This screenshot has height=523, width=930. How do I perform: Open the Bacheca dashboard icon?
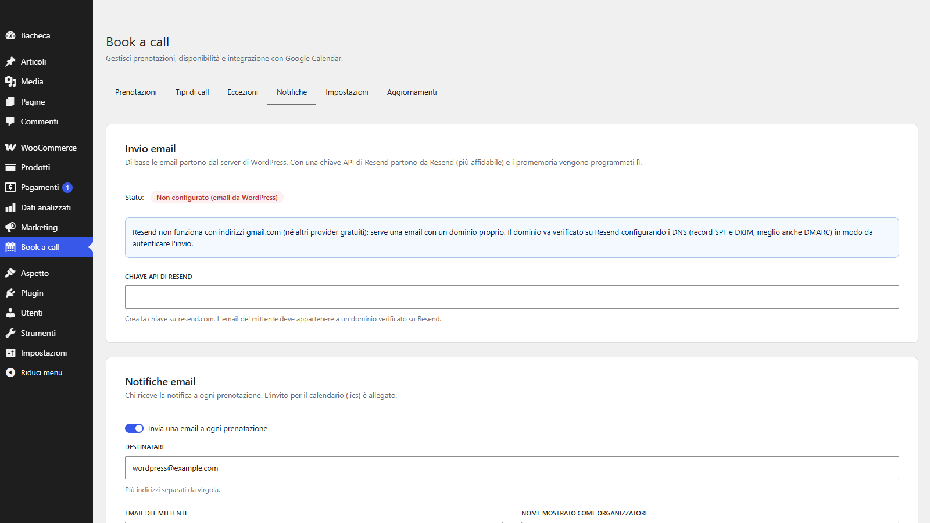(10, 35)
